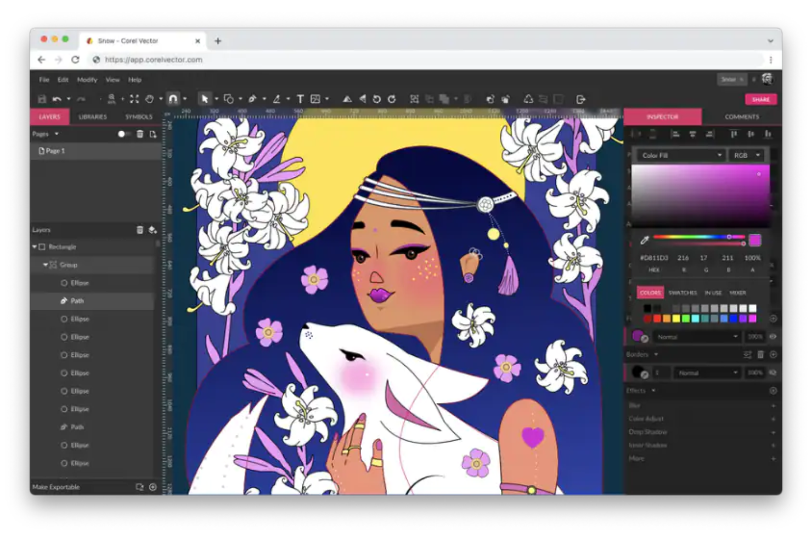
Task: Select the Pen tool icon
Action: point(252,99)
